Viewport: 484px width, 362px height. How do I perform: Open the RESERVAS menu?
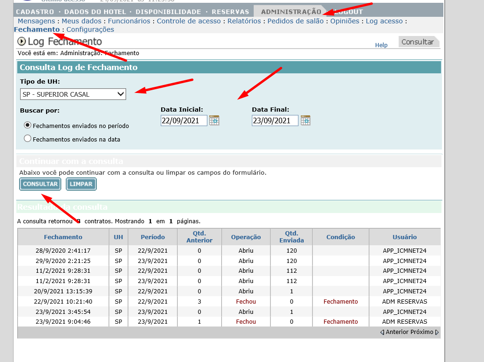coord(230,12)
